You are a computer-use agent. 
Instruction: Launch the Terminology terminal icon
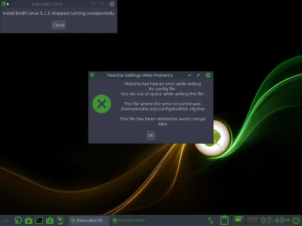click(x=39, y=220)
